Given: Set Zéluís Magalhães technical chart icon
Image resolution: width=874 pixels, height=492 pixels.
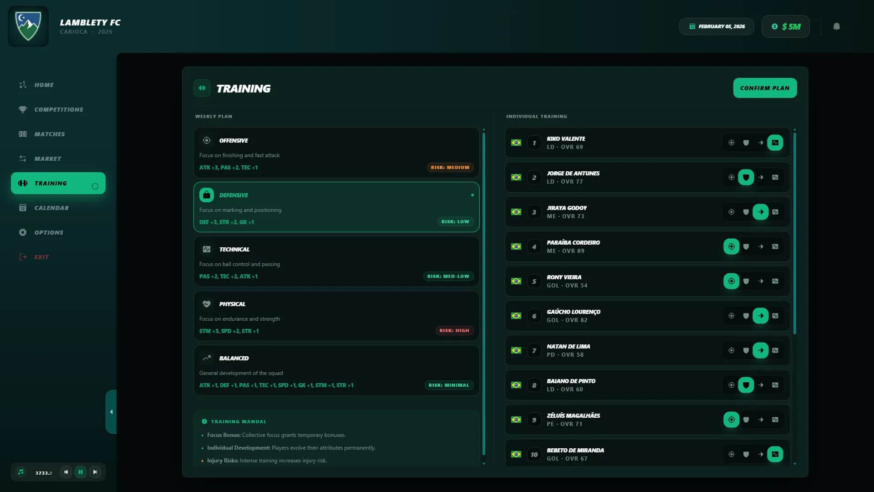Looking at the screenshot, I should (775, 420).
